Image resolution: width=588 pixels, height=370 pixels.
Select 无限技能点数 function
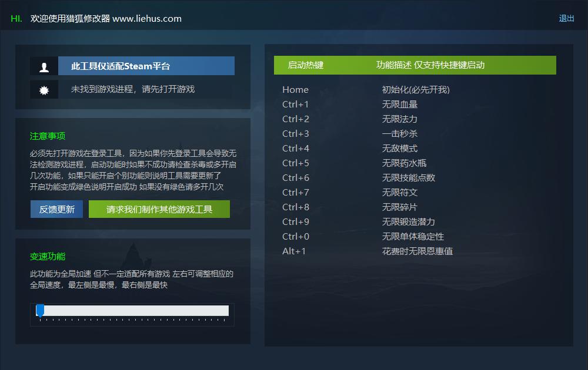click(409, 177)
